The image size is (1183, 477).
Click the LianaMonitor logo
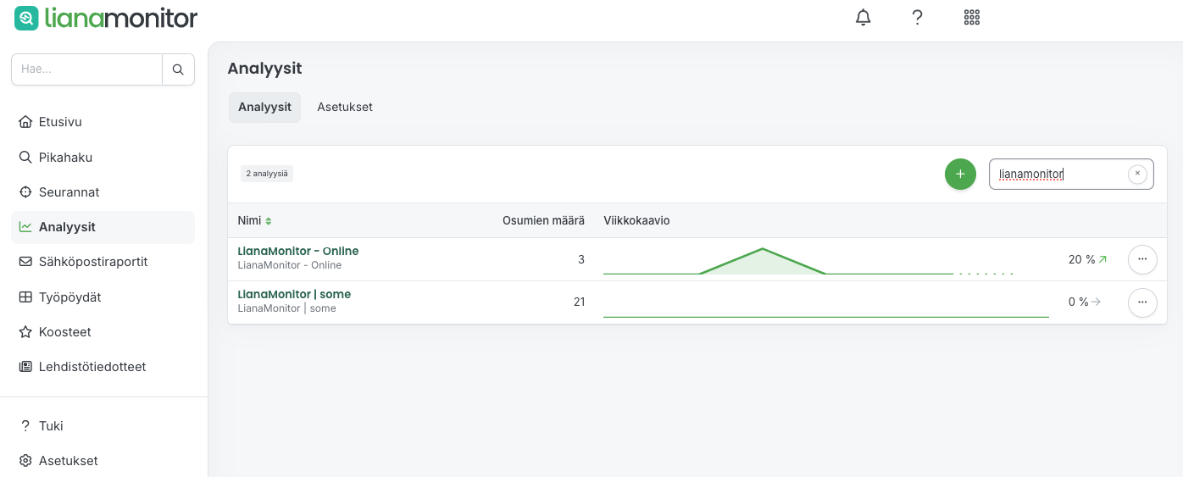106,17
